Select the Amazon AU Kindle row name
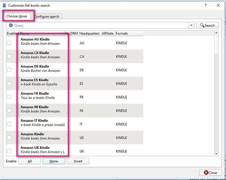226x180 pixels. (x=35, y=39)
